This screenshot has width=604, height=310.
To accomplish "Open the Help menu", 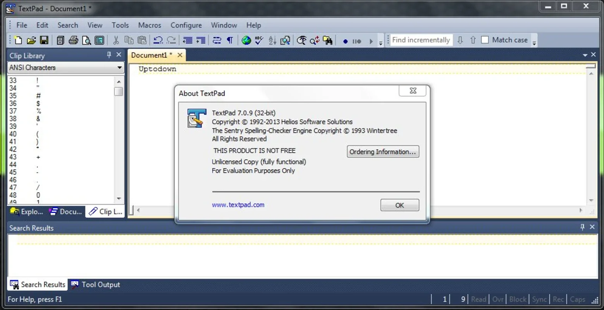I will (x=254, y=25).
